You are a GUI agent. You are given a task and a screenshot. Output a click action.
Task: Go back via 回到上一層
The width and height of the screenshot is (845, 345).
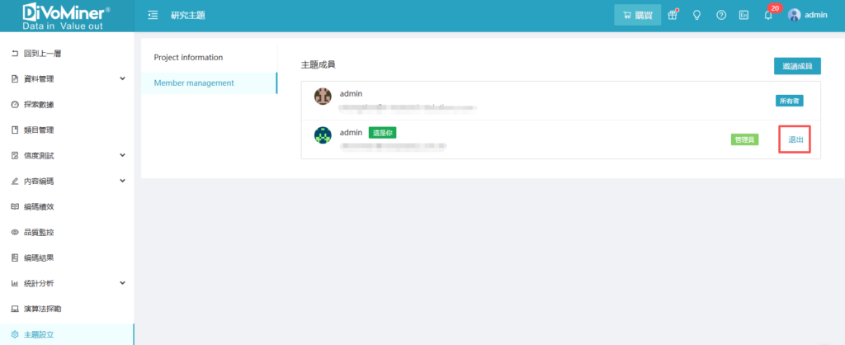point(41,54)
